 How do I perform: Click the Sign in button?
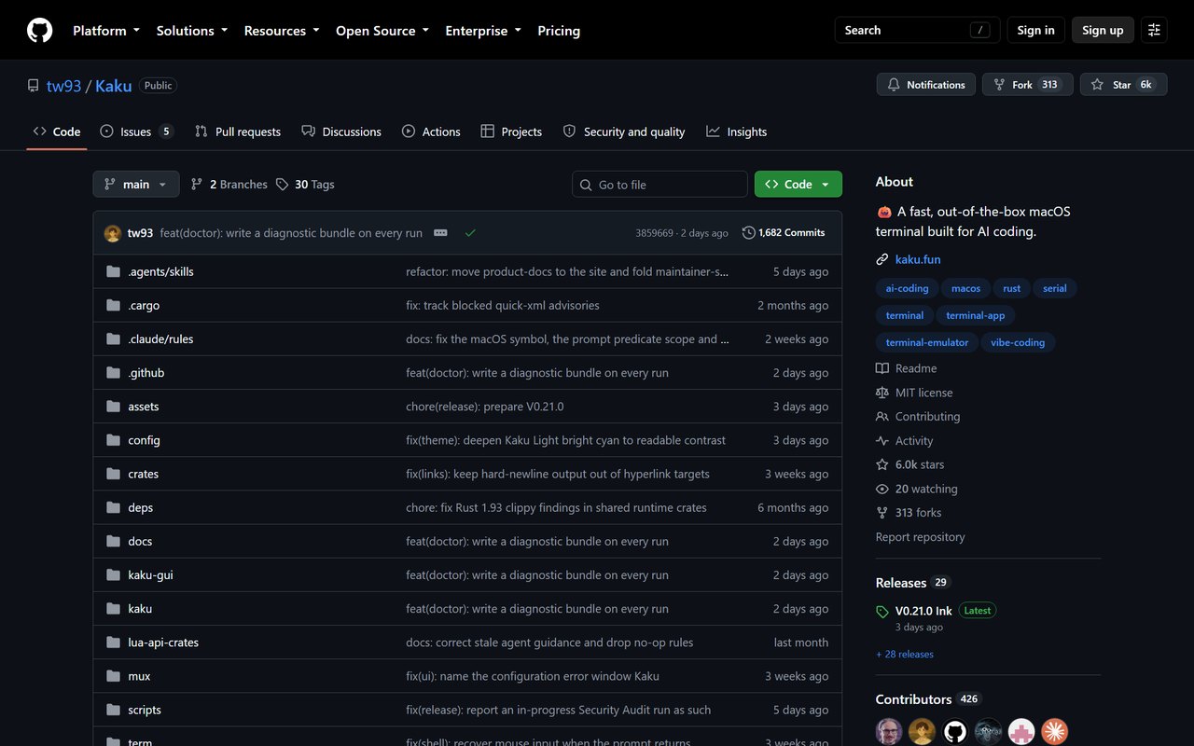[x=1035, y=30]
